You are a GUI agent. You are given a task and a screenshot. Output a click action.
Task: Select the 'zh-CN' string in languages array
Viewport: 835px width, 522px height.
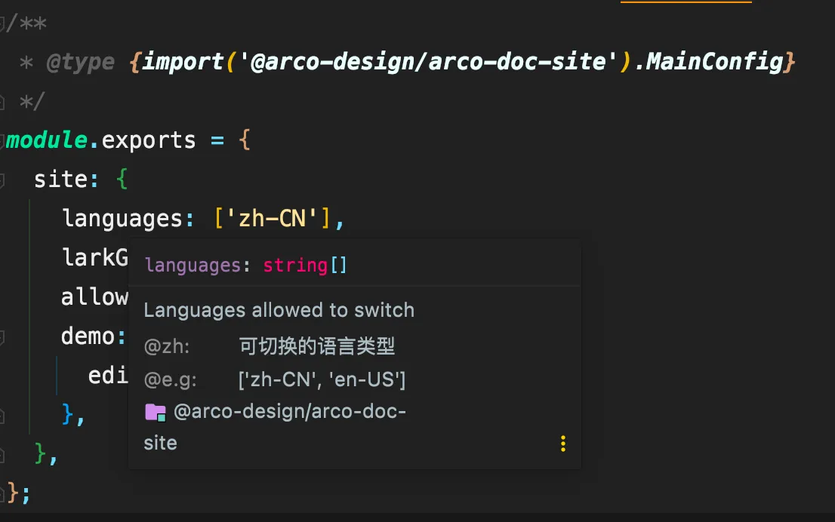click(272, 219)
